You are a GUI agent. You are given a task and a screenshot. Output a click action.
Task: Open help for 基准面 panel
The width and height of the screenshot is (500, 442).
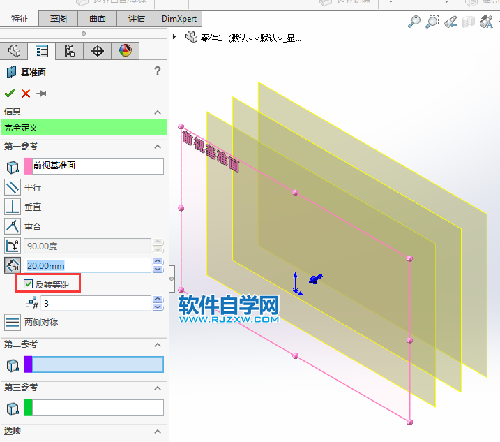[157, 71]
